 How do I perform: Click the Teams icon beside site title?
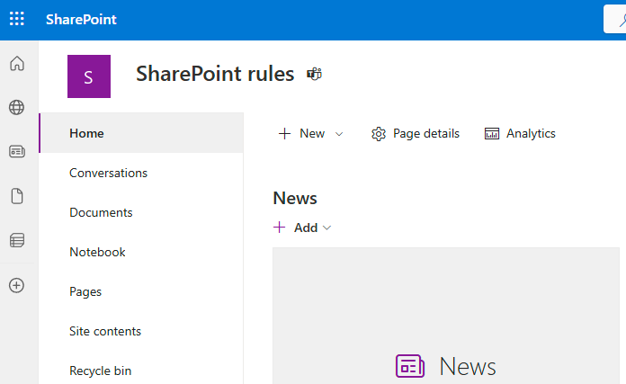point(315,75)
